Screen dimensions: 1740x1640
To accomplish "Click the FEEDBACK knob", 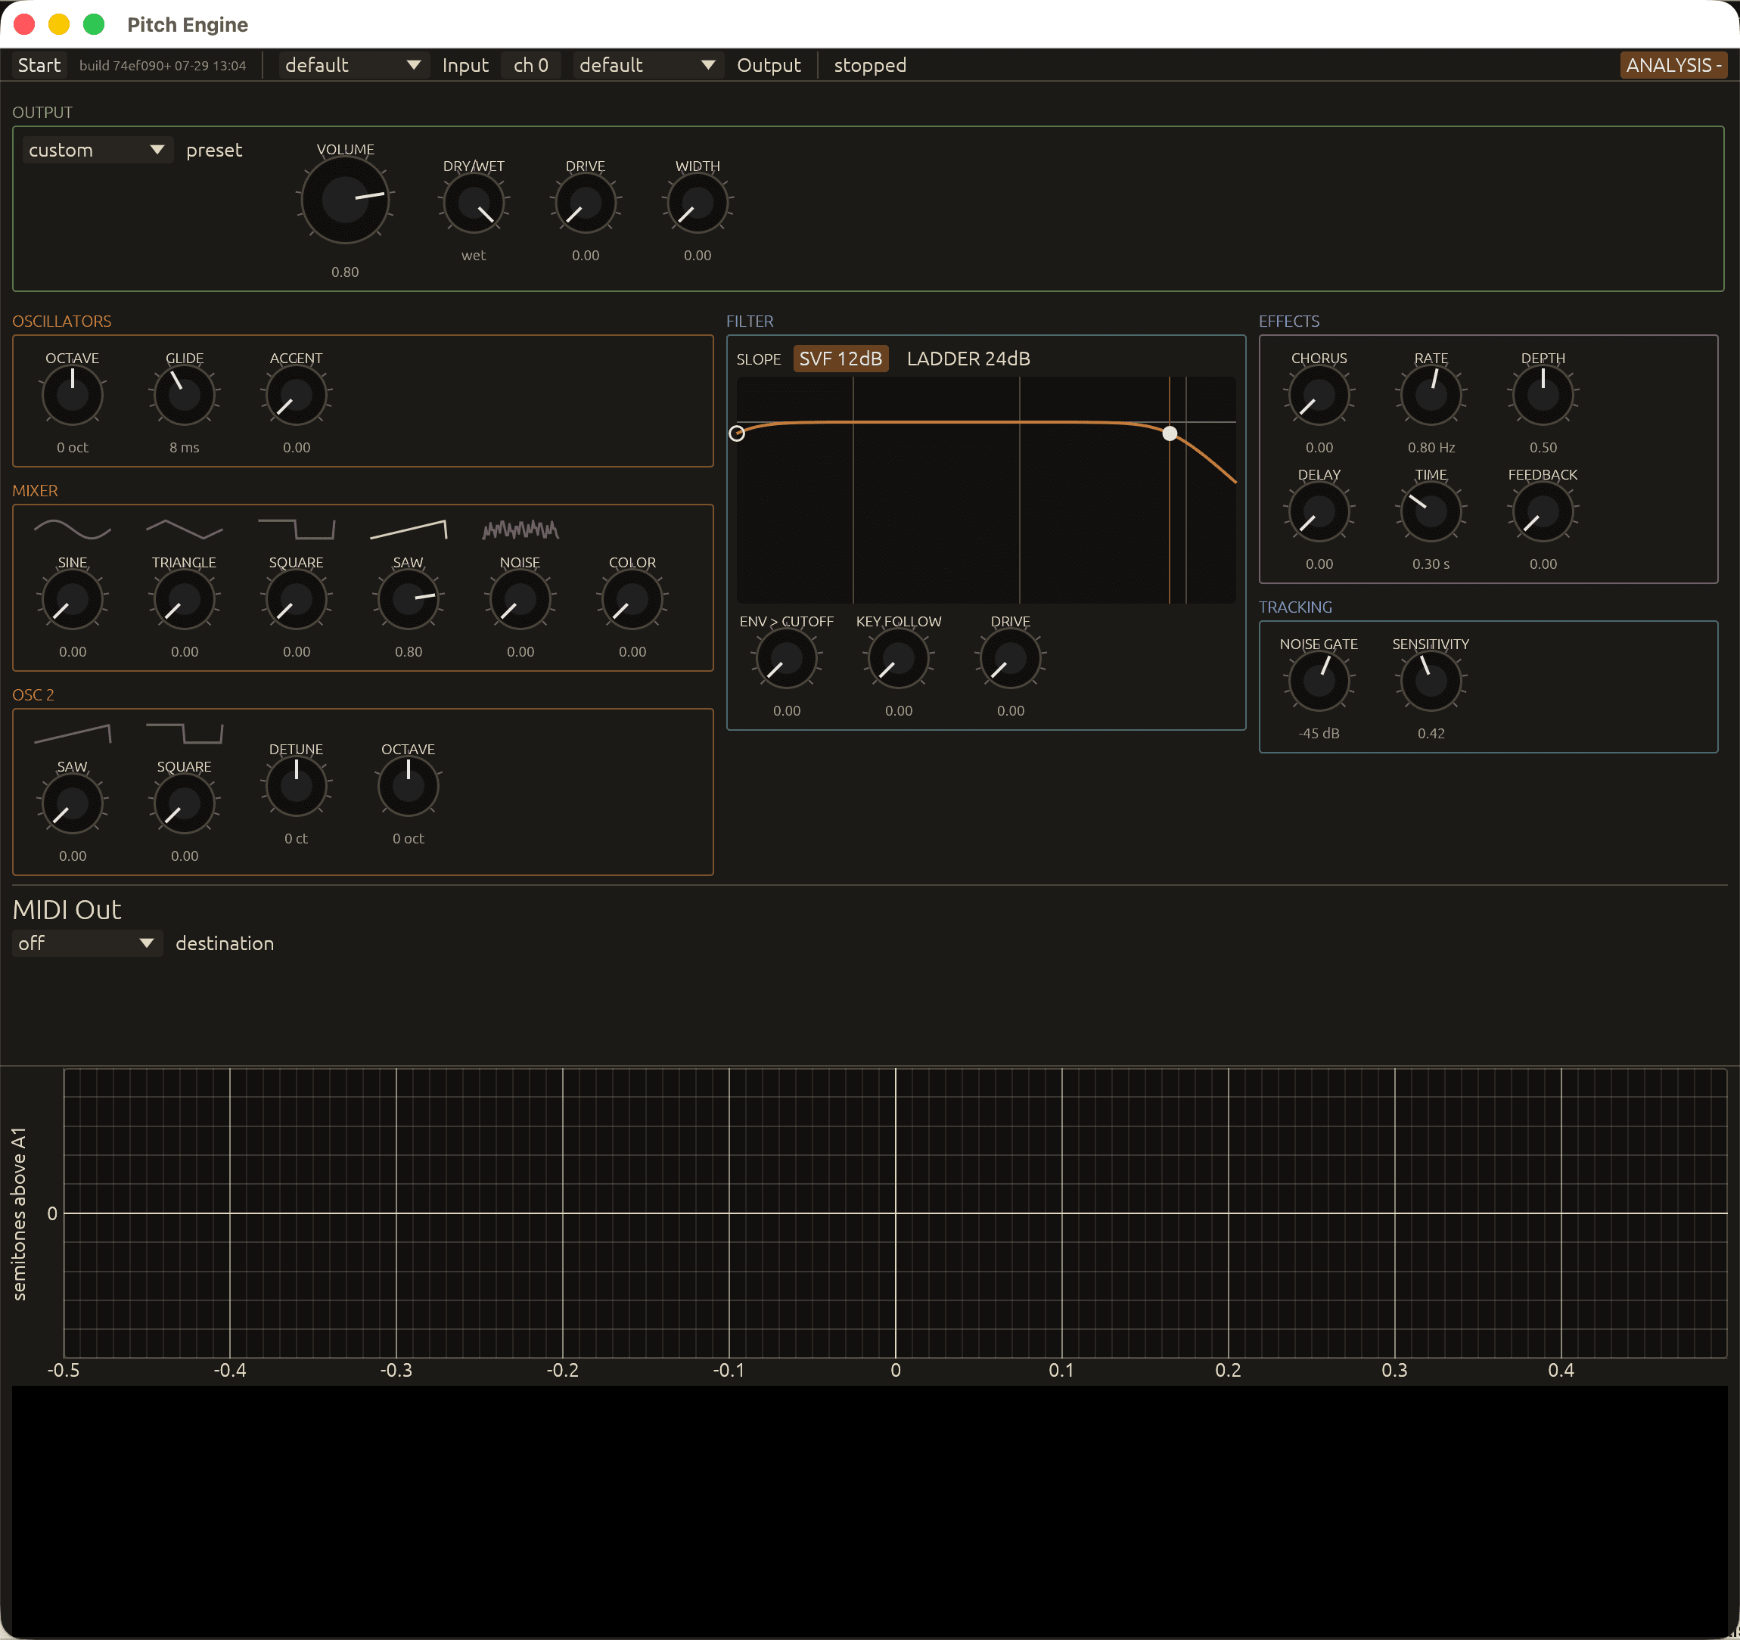I will click(x=1543, y=512).
